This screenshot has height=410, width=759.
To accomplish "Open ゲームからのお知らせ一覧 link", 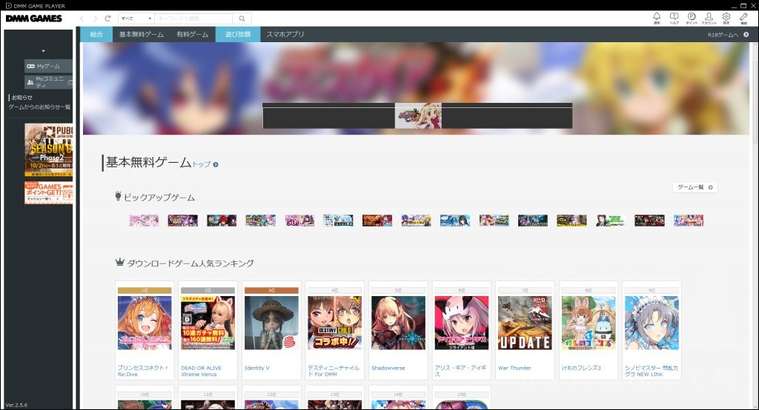I will coord(39,107).
